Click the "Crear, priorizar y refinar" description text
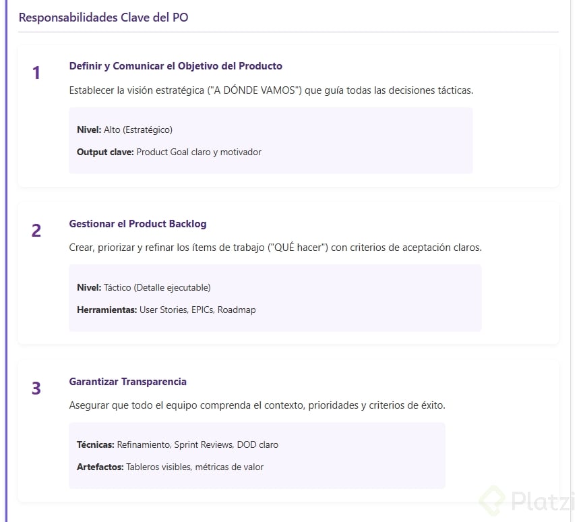The height and width of the screenshot is (522, 581). [x=275, y=248]
